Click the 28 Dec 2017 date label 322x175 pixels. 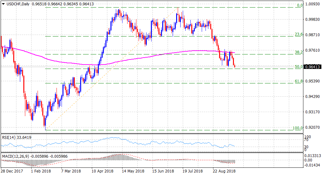point(12,171)
